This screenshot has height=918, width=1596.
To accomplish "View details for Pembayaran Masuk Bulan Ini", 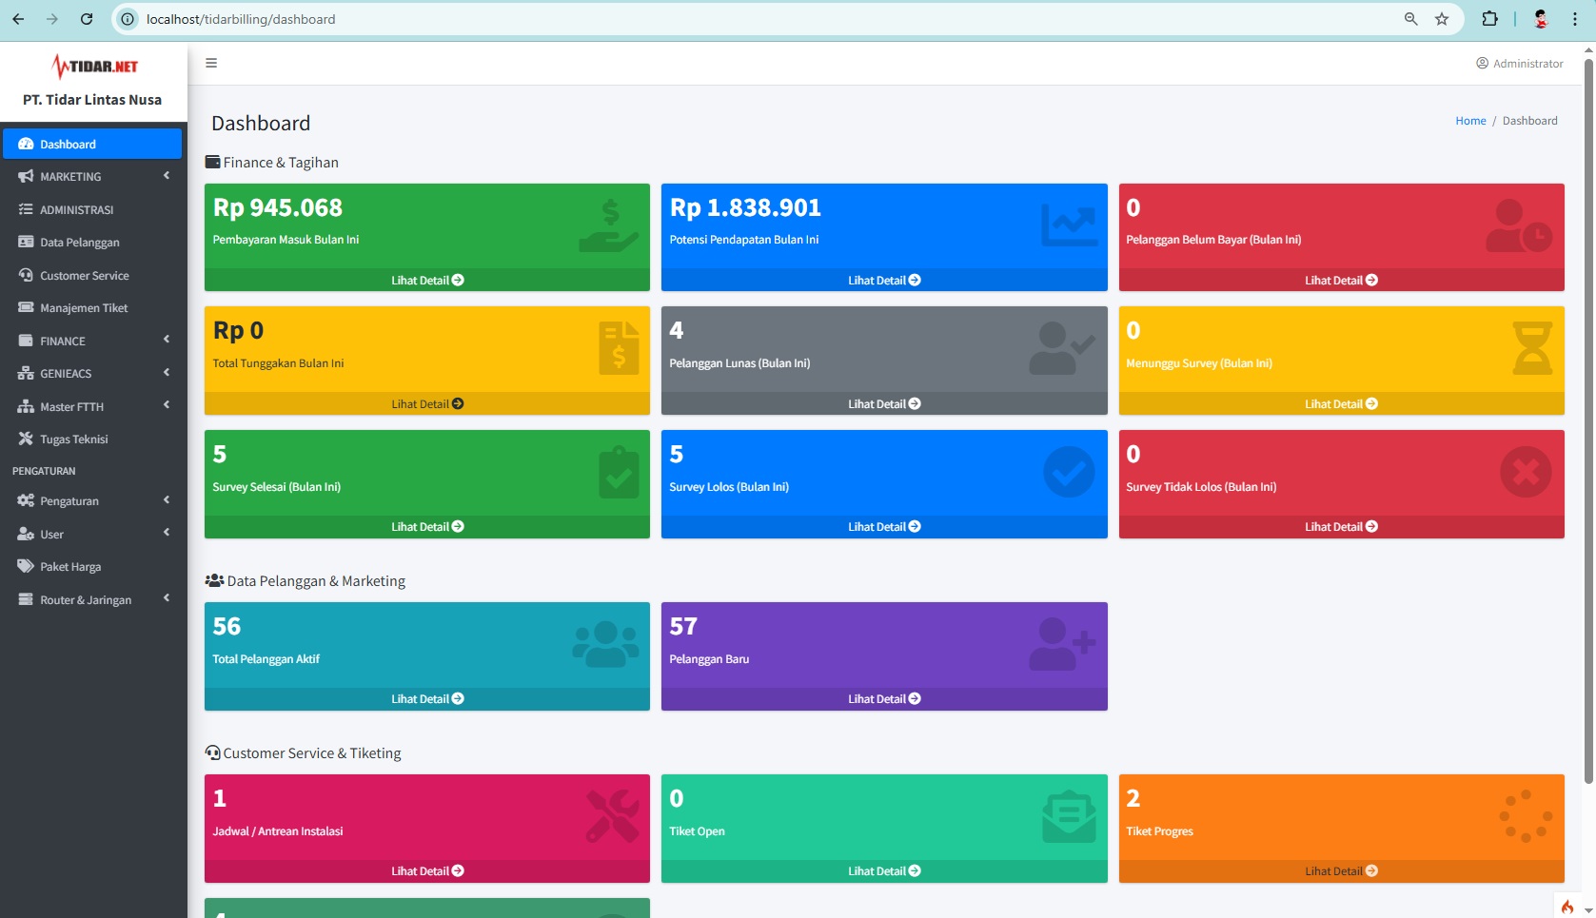I will [427, 280].
